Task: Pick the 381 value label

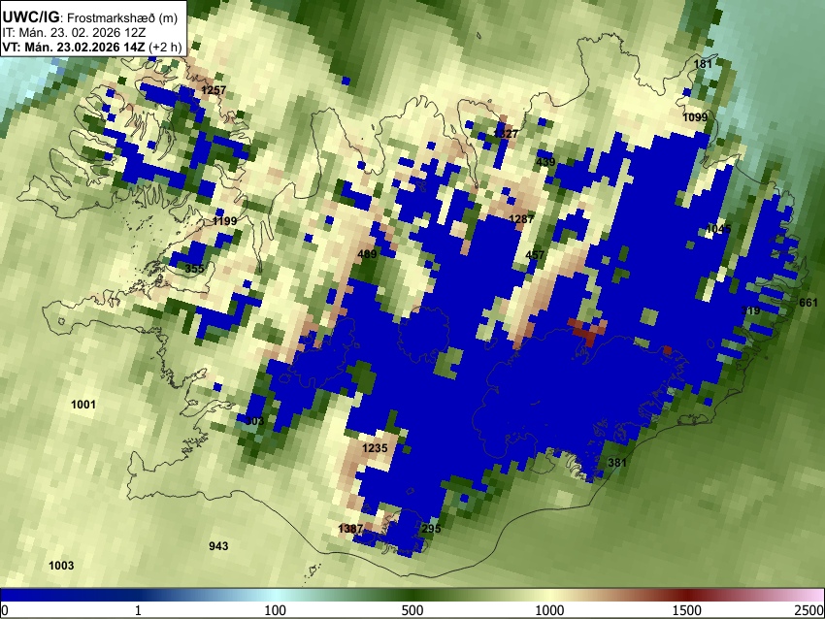Action: click(617, 463)
